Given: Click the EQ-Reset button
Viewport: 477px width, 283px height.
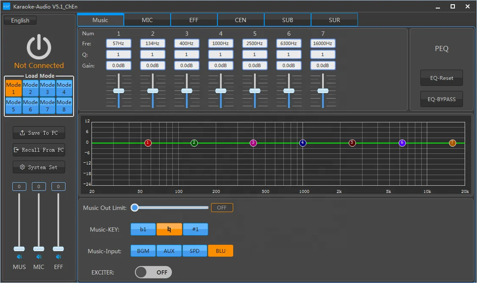Looking at the screenshot, I should (x=441, y=78).
